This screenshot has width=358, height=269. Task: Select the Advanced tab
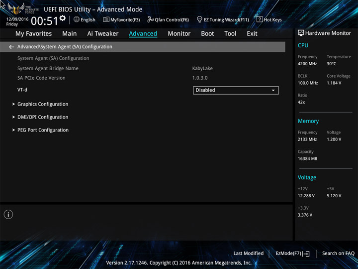143,34
